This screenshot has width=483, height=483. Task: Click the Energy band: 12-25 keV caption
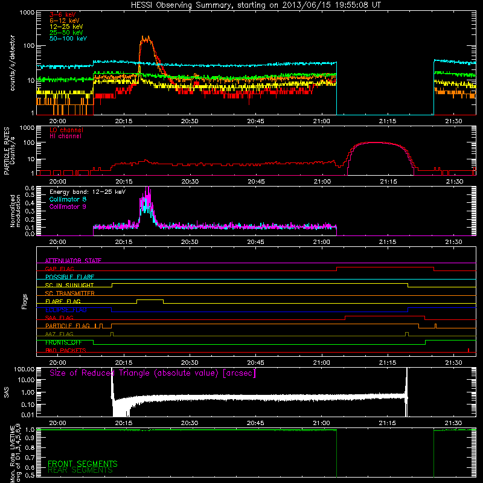pos(88,192)
